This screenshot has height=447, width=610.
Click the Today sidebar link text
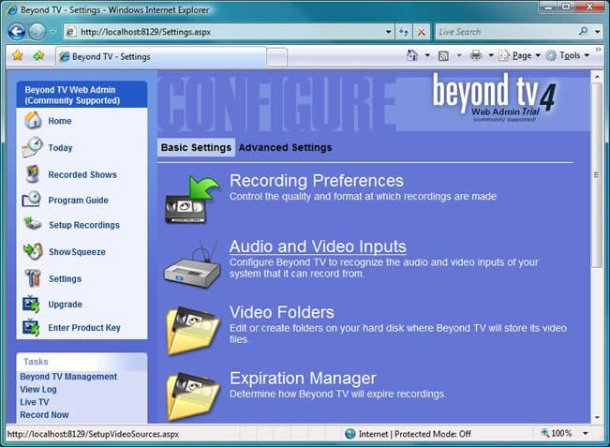pyautogui.click(x=60, y=148)
